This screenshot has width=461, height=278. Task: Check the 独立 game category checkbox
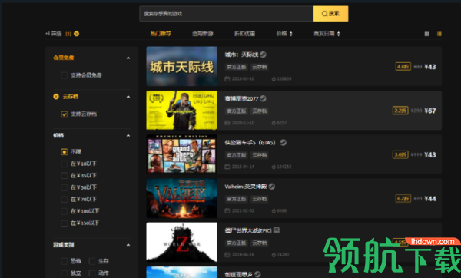(x=64, y=273)
